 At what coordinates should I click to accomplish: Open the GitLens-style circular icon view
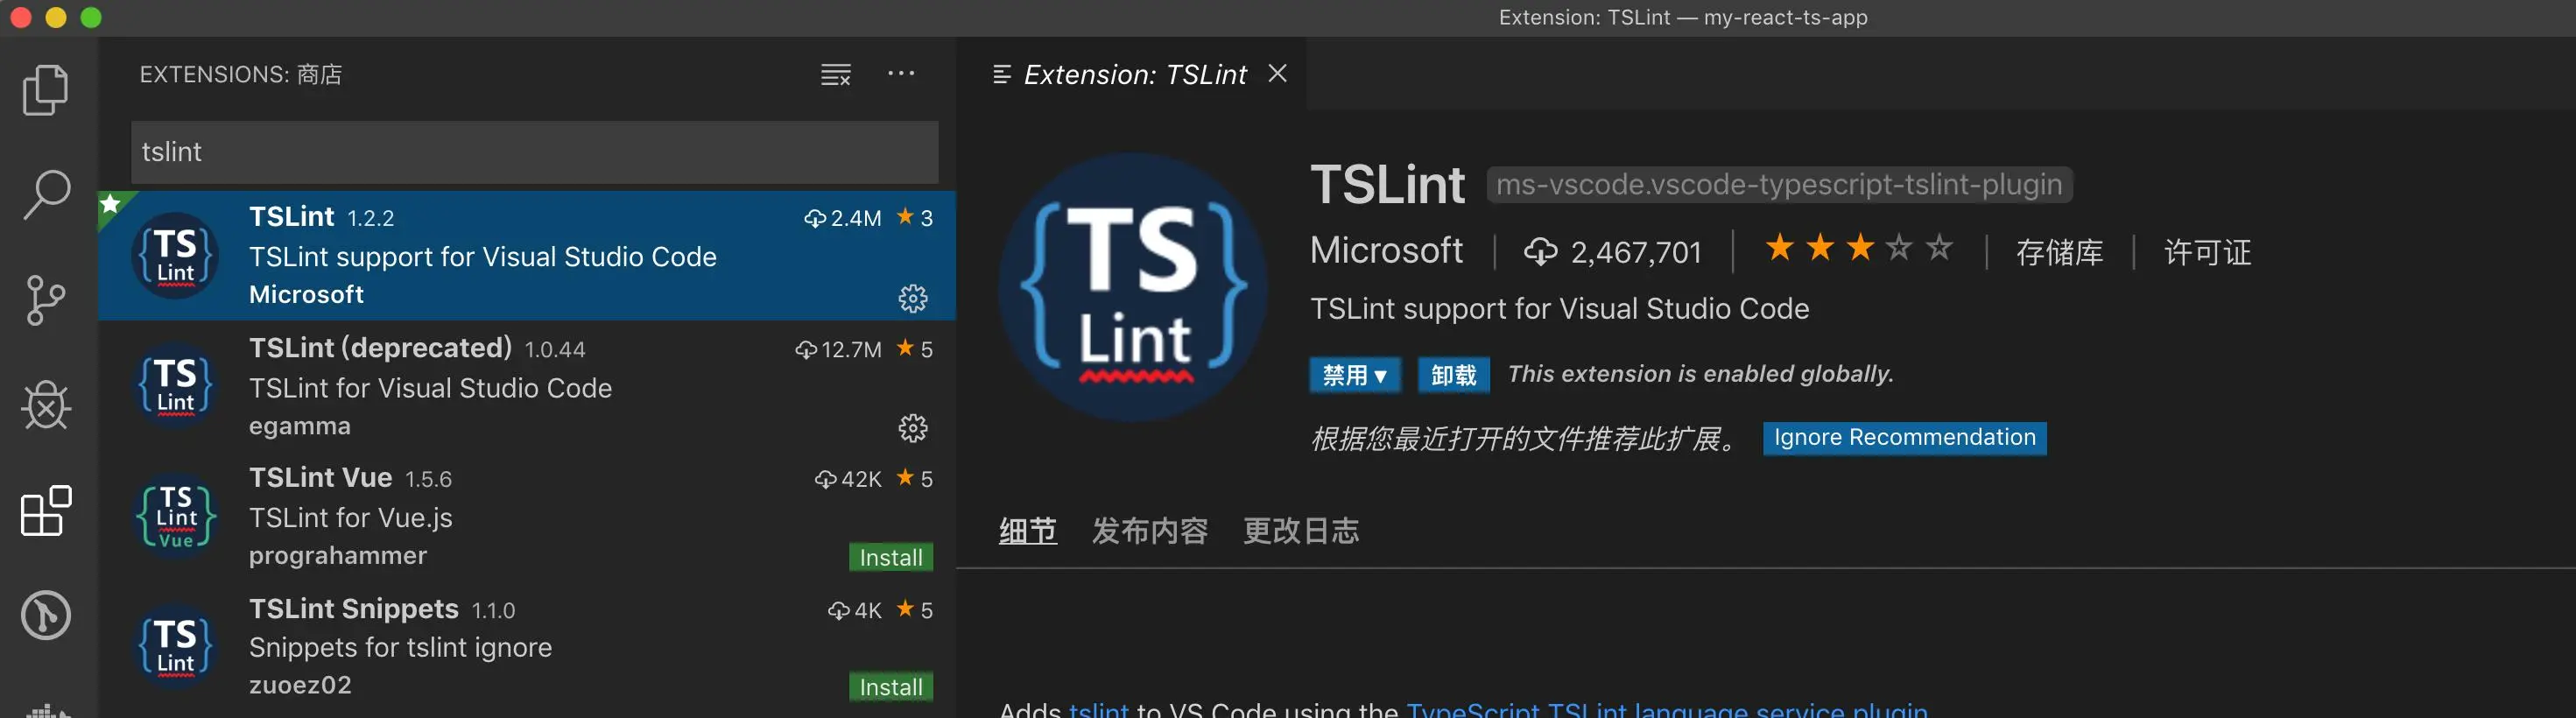pos(46,615)
